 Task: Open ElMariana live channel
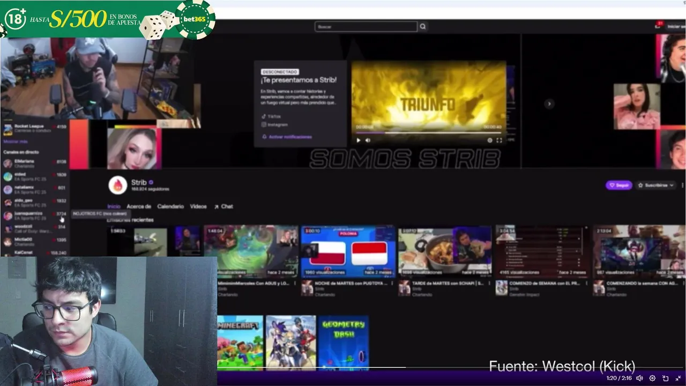35,164
